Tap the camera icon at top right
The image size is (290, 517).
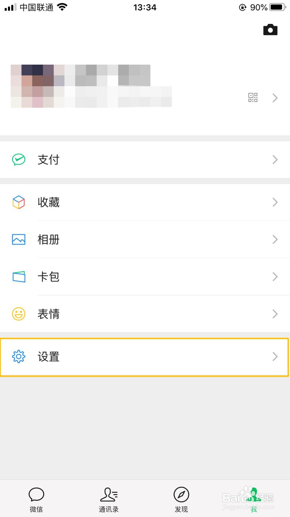tap(270, 30)
